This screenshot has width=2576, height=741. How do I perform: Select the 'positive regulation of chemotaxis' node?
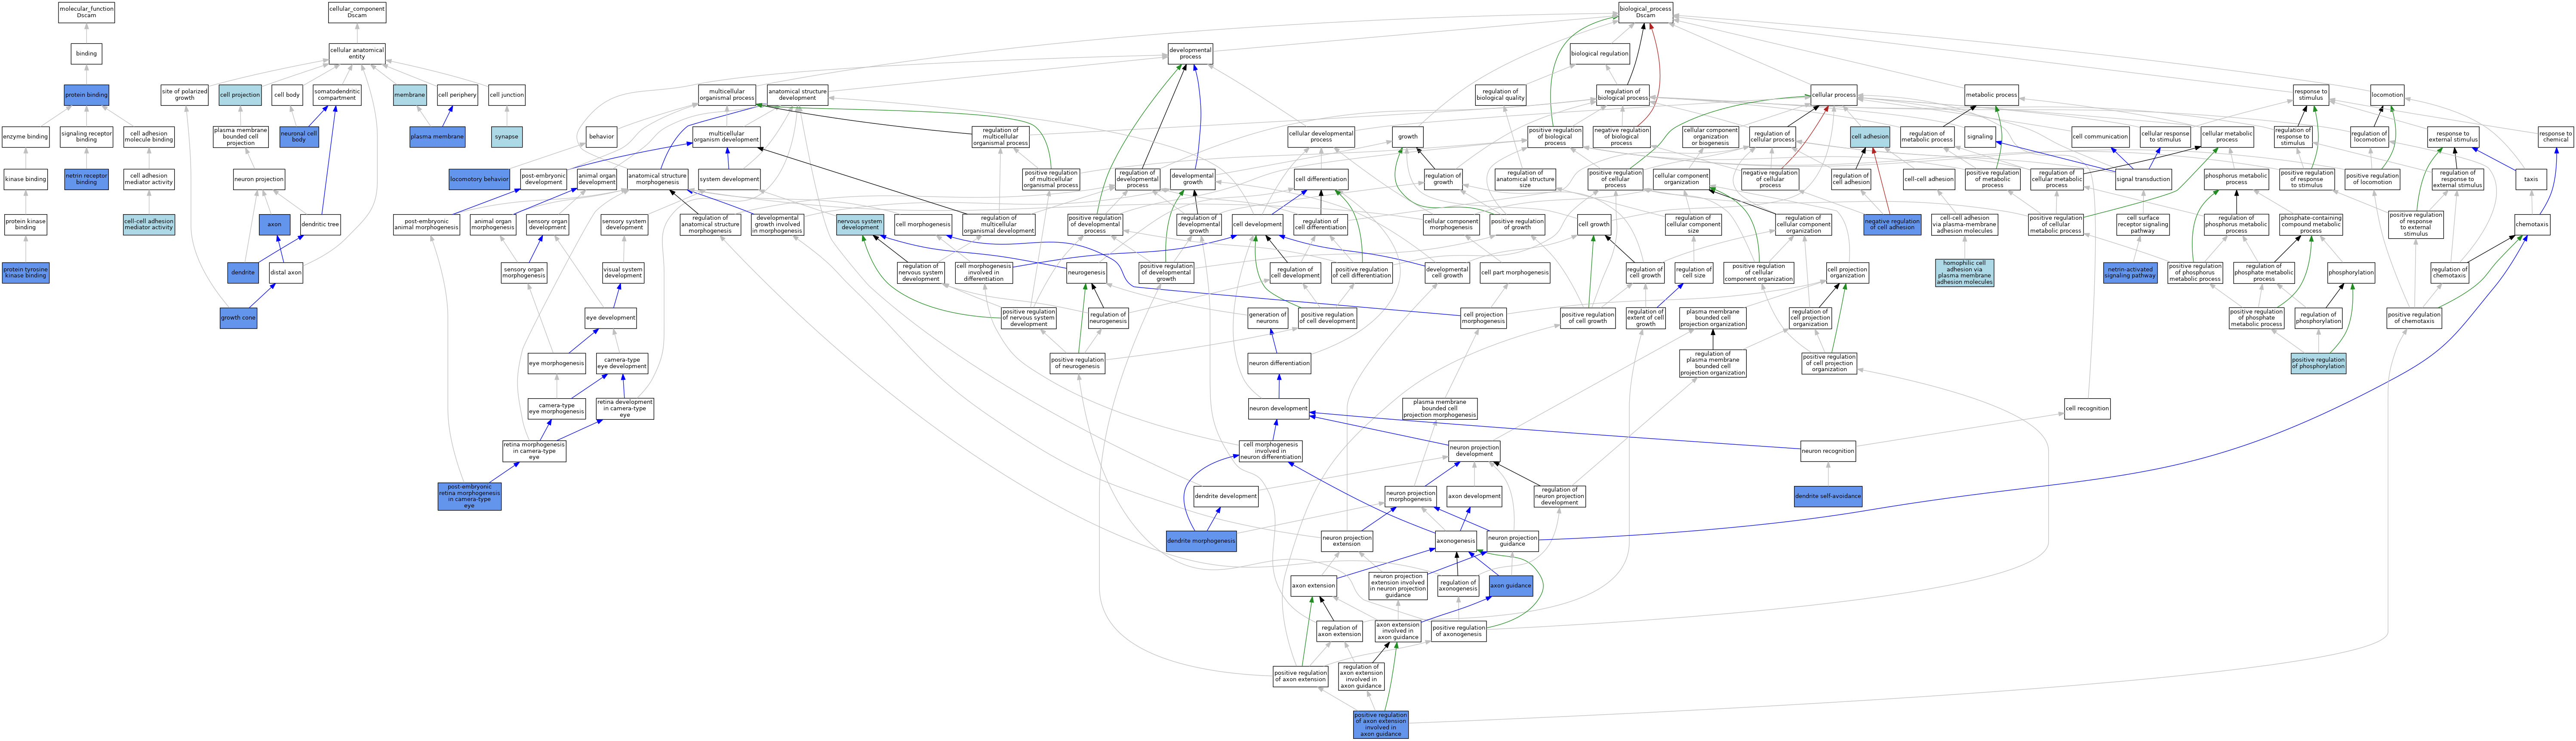[2414, 318]
